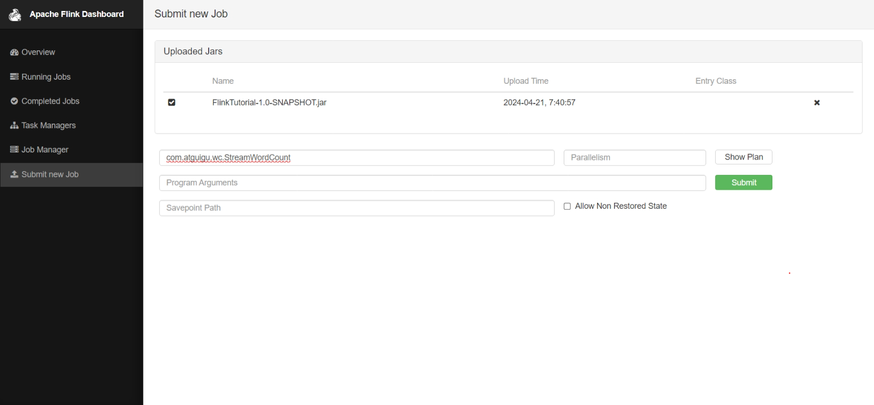Uncheck the FlinkTutorial-1.0-SNAPSHOT.jar checkbox
874x405 pixels.
pos(172,103)
